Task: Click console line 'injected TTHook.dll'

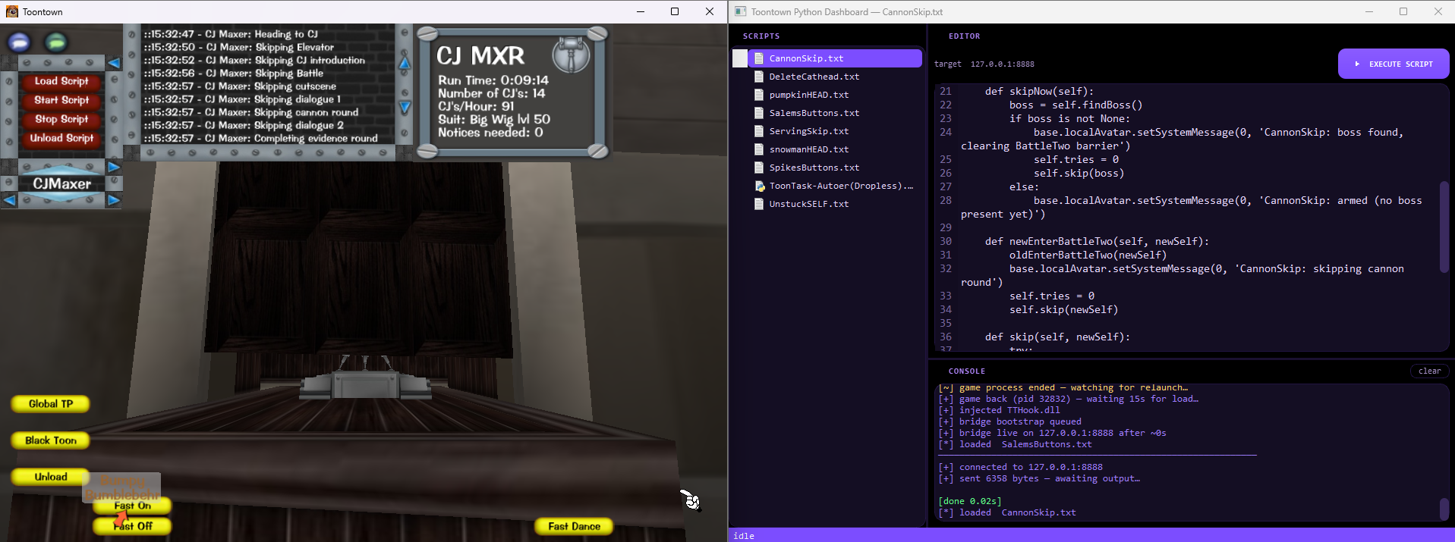Action: [x=999, y=410]
